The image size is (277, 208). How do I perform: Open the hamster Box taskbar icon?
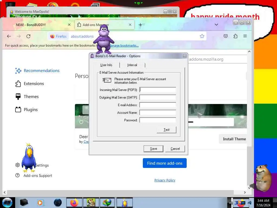(x=91, y=203)
